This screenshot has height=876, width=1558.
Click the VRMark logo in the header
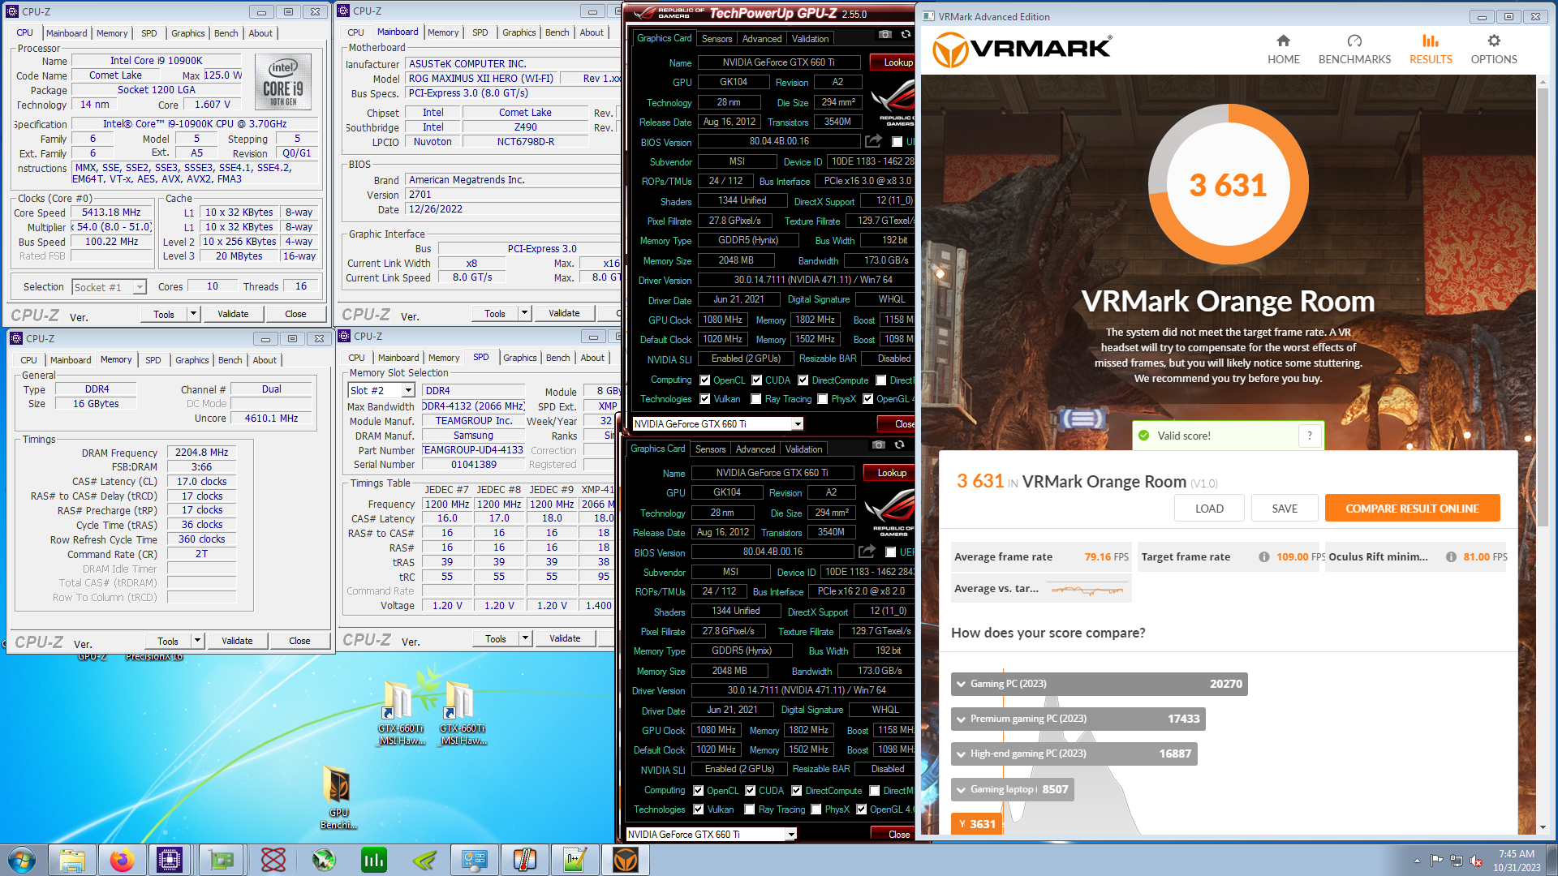point(1022,49)
